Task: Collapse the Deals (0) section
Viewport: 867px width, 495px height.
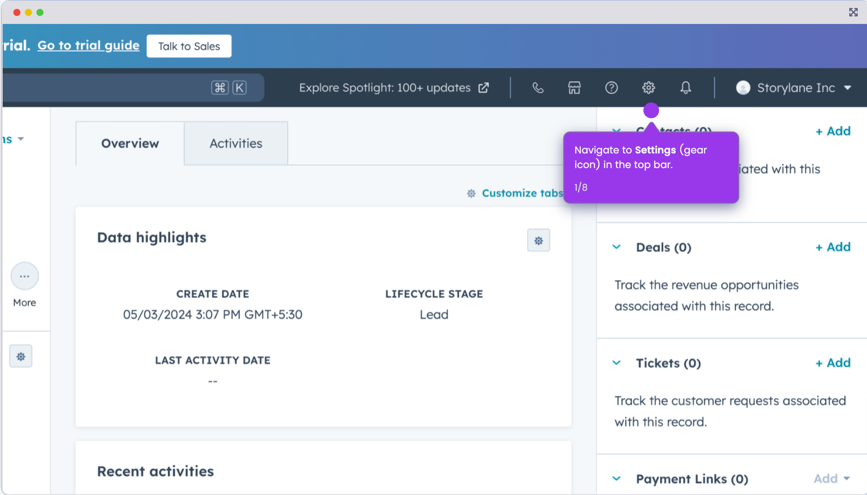Action: point(616,247)
